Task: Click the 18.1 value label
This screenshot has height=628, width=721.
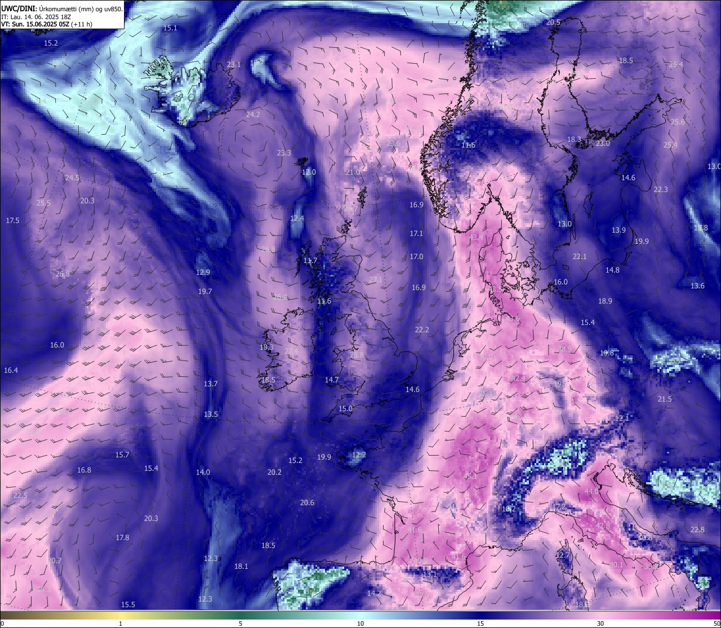Action: [x=241, y=566]
